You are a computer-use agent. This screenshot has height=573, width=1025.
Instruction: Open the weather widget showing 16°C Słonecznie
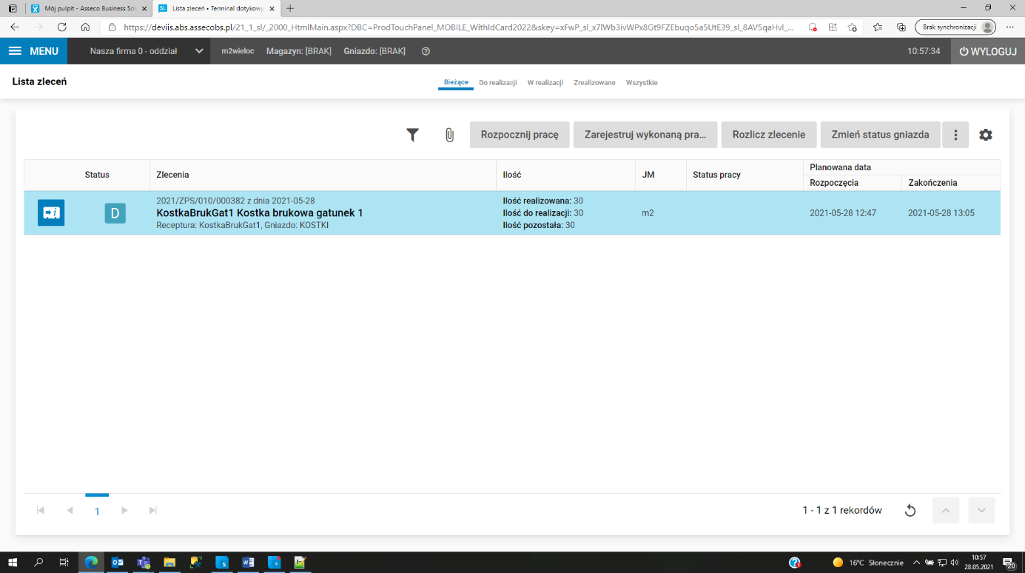pyautogui.click(x=868, y=563)
